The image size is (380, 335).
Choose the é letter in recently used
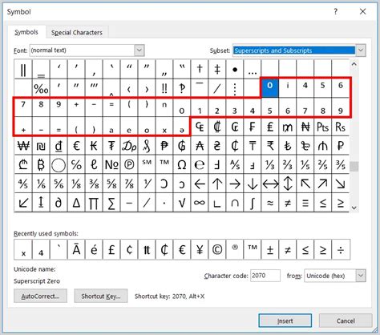94,250
